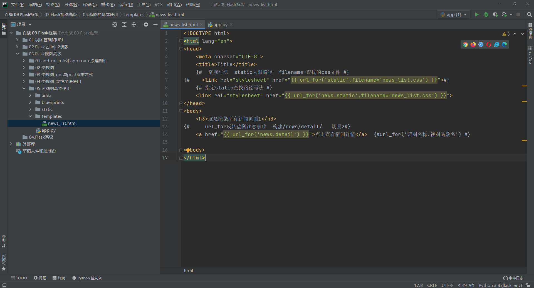Run with coverage icon
Image resolution: width=534 pixels, height=288 pixels.
coord(495,14)
